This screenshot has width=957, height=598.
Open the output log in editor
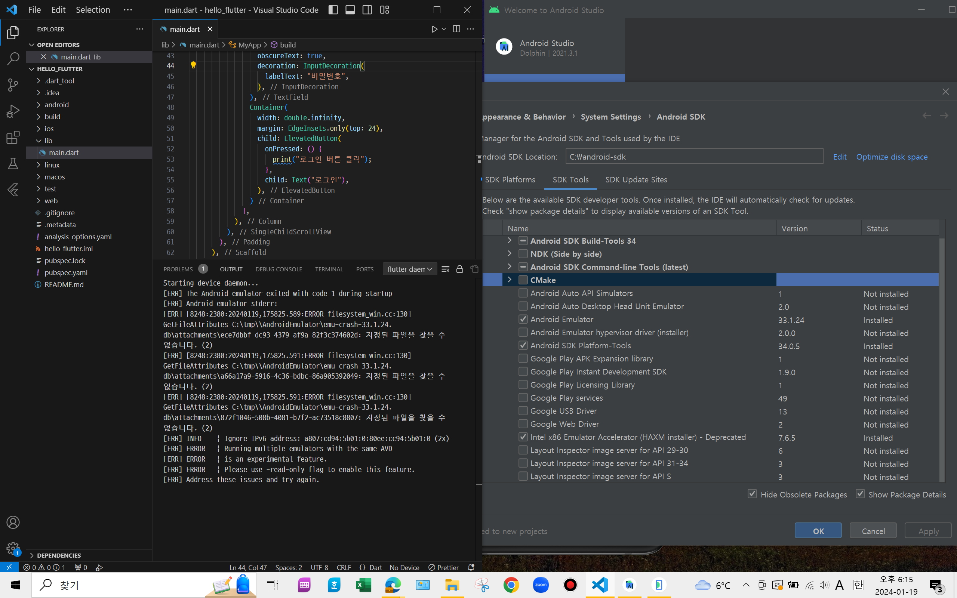coord(474,269)
